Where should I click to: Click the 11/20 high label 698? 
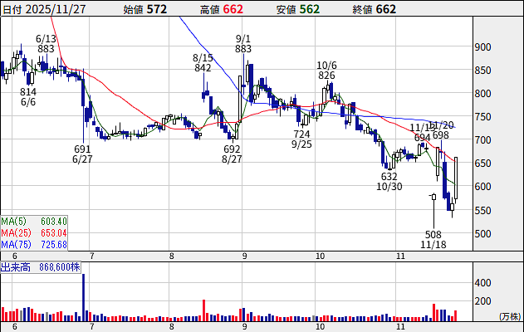441,135
